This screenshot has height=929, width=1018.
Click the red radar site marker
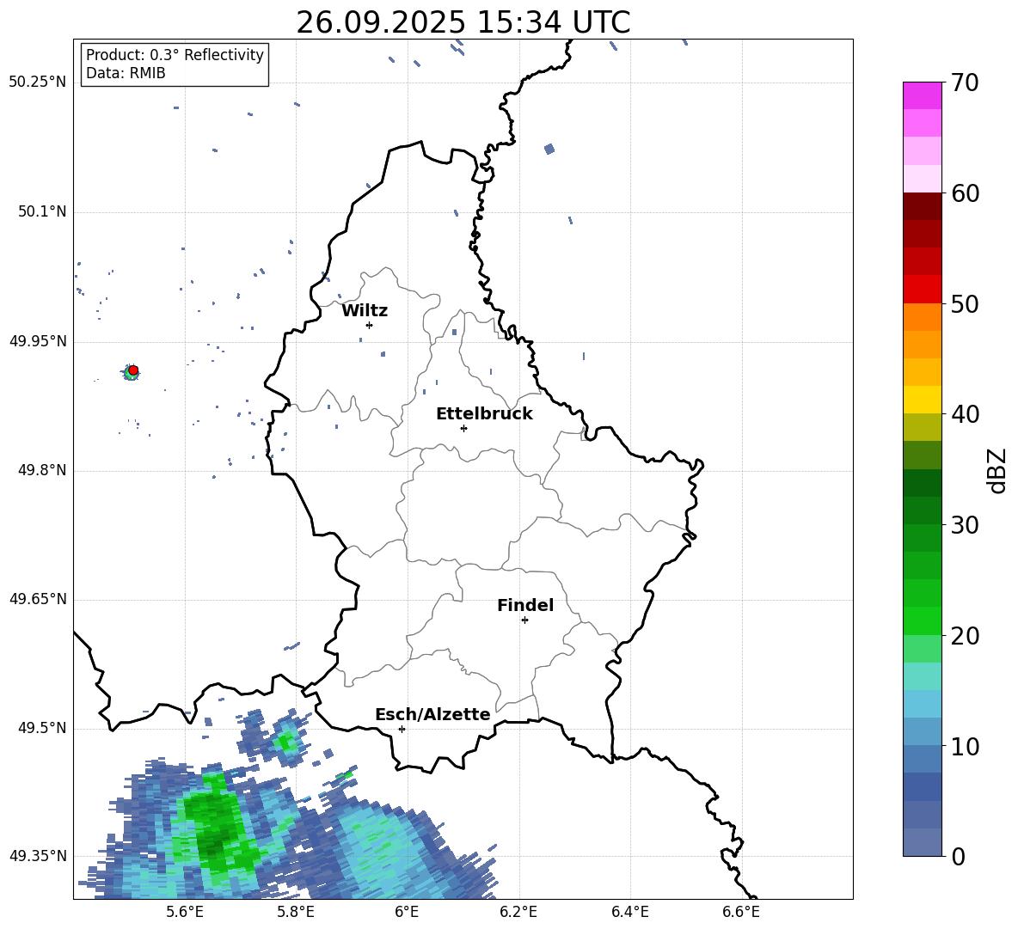pos(133,370)
